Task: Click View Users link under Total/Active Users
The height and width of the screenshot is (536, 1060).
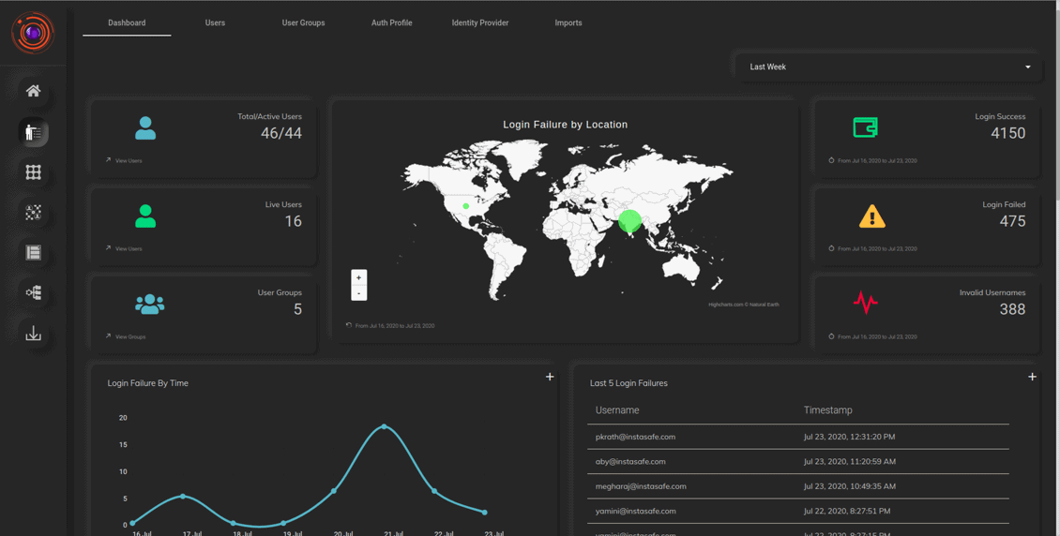Action: pyautogui.click(x=129, y=161)
